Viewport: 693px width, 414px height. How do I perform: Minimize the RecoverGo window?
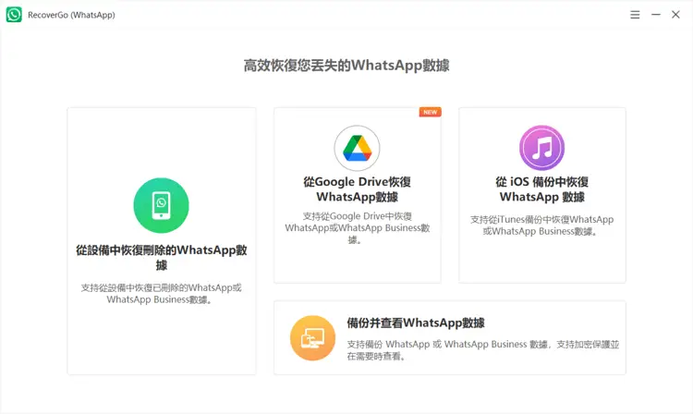pyautogui.click(x=656, y=15)
